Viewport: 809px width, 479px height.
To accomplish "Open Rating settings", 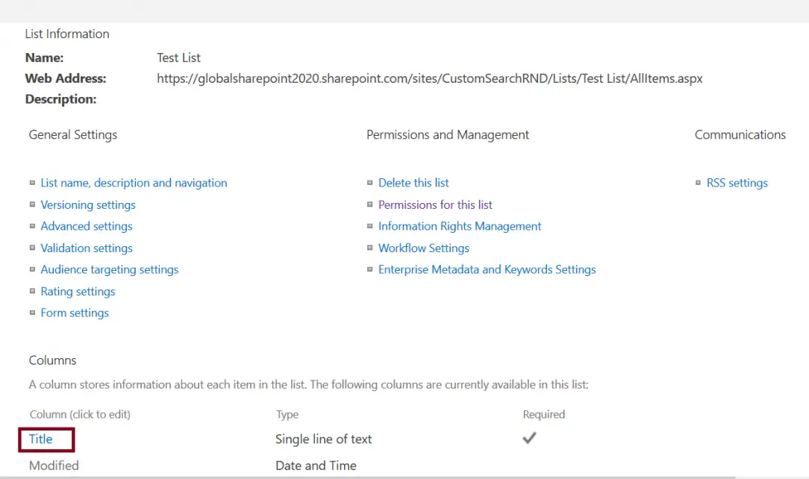I will tap(78, 291).
